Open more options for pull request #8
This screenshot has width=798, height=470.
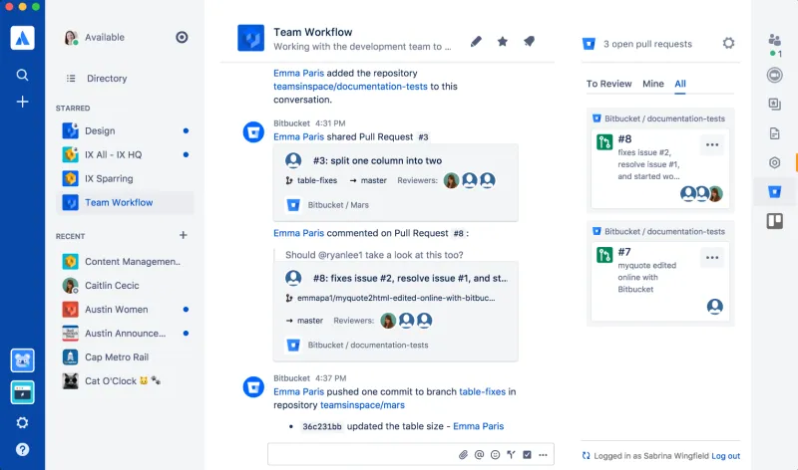(712, 144)
